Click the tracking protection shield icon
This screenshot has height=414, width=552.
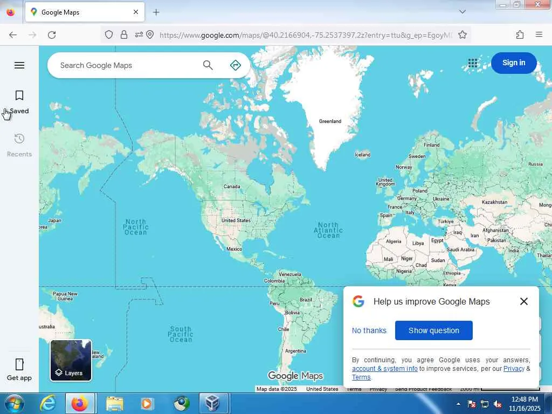click(109, 34)
